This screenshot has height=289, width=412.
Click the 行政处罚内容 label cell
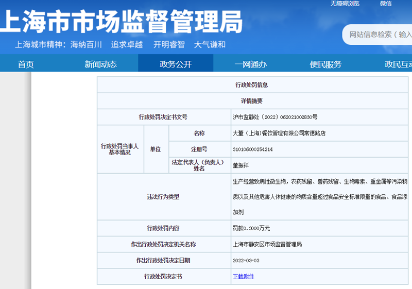(163, 228)
